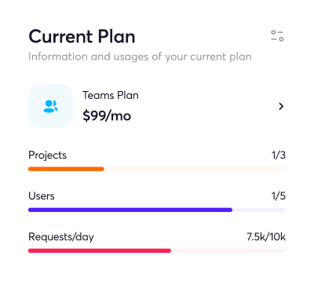This screenshot has width=314, height=285.
Task: Click the plan information subtitle text
Action: pyautogui.click(x=140, y=57)
